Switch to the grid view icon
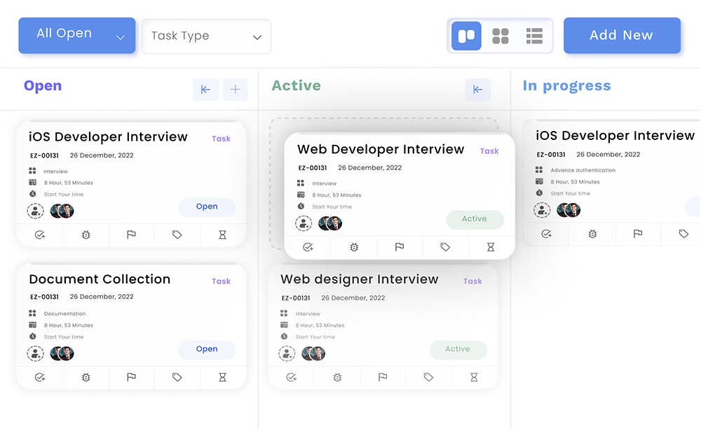 500,35
